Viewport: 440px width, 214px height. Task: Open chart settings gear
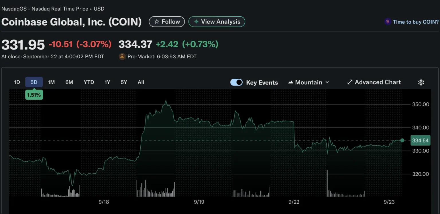pyautogui.click(x=421, y=82)
